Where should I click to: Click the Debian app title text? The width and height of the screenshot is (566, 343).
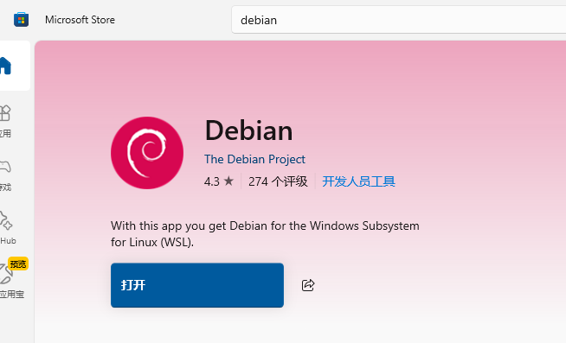pos(248,130)
